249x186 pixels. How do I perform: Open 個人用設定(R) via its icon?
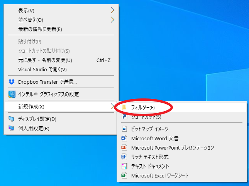pyautogui.click(x=12, y=128)
